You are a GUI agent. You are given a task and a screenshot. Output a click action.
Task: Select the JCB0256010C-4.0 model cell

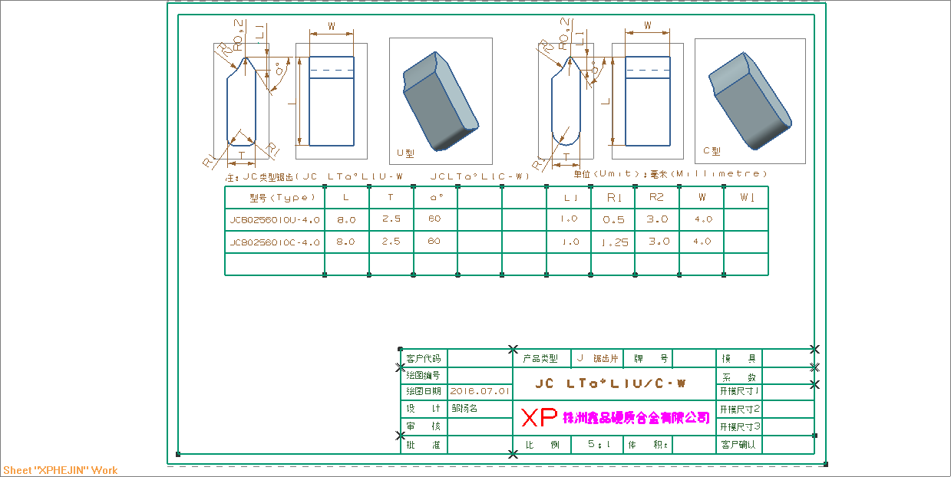[274, 242]
